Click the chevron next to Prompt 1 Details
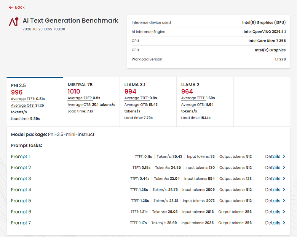Image resolution: width=297 pixels, height=237 pixels. pyautogui.click(x=284, y=156)
